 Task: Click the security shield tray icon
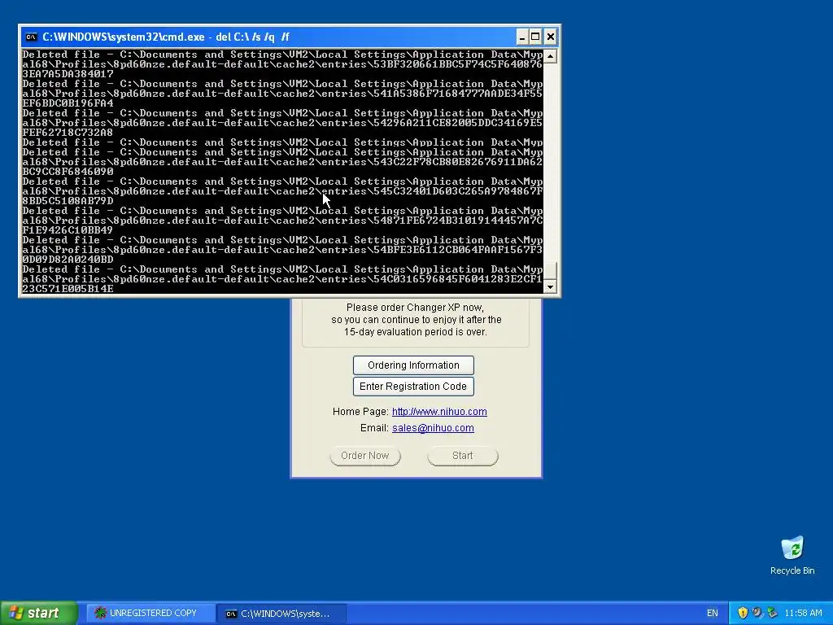click(x=743, y=613)
